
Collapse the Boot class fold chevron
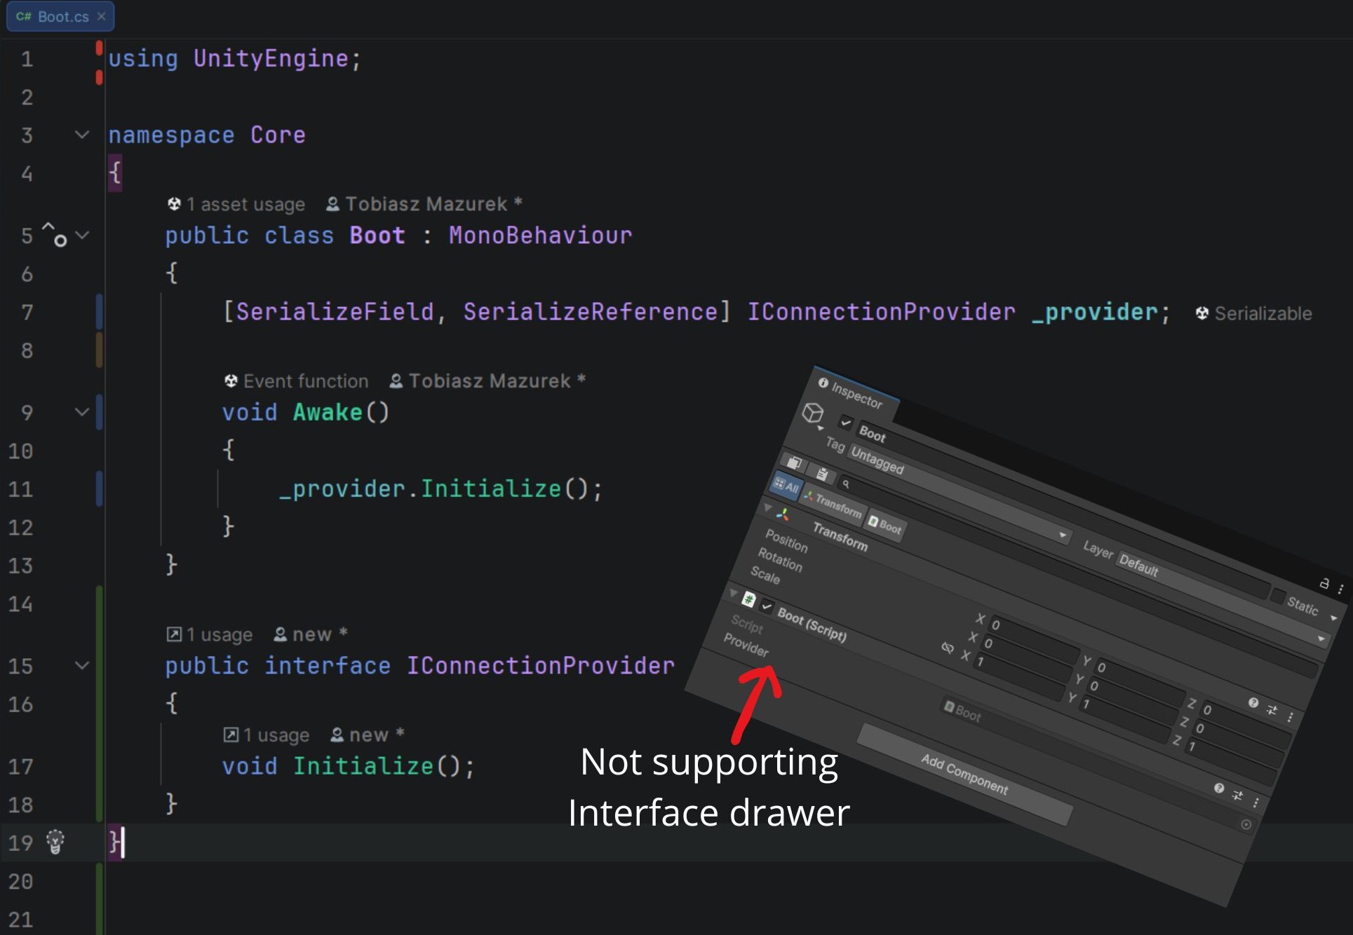pos(82,235)
